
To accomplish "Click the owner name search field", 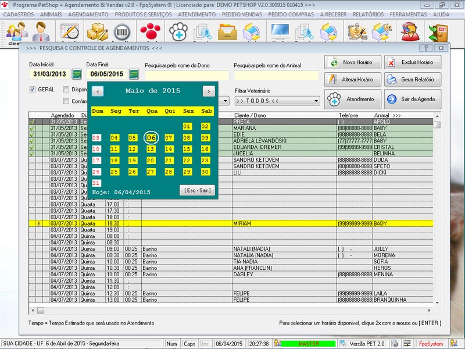I will 187,76.
